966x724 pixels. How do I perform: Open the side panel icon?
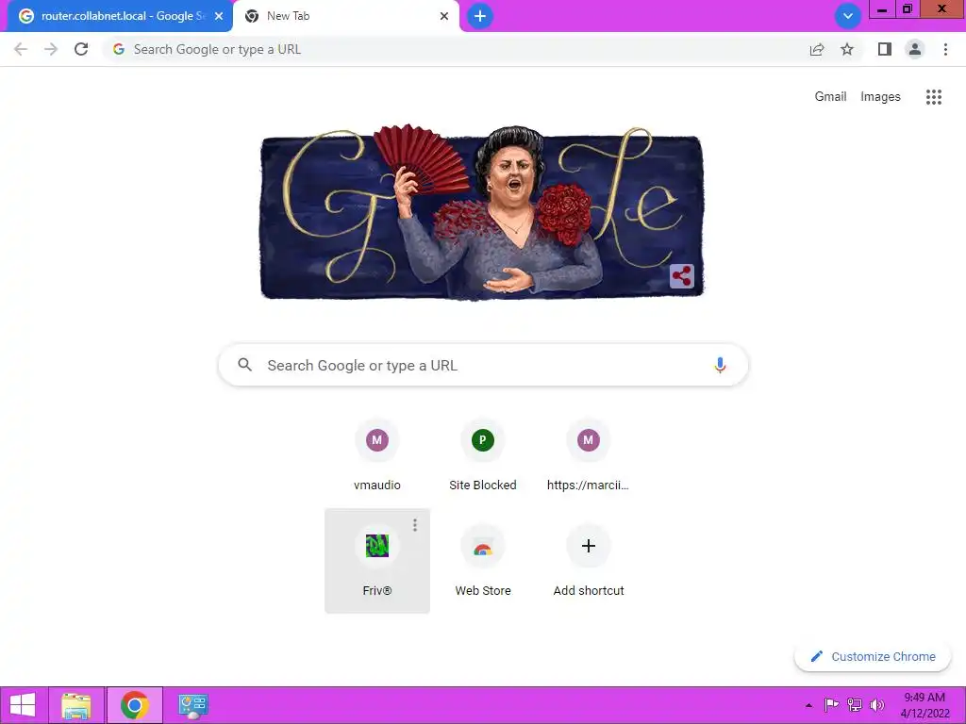[885, 49]
